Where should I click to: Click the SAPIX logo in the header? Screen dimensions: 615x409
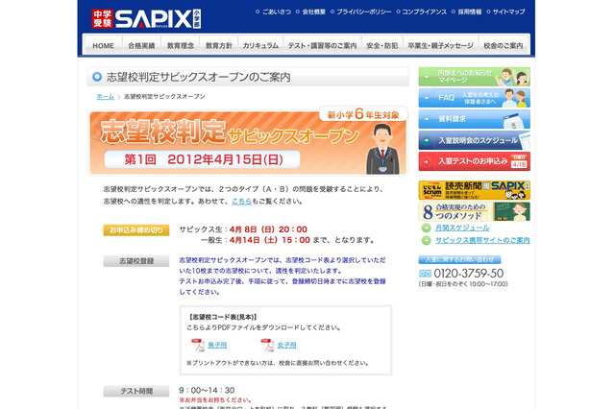point(146,19)
